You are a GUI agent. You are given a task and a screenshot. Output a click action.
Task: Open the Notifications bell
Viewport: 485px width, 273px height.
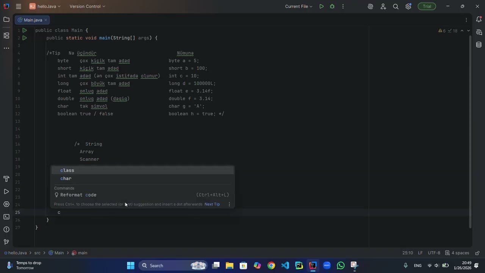479,20
